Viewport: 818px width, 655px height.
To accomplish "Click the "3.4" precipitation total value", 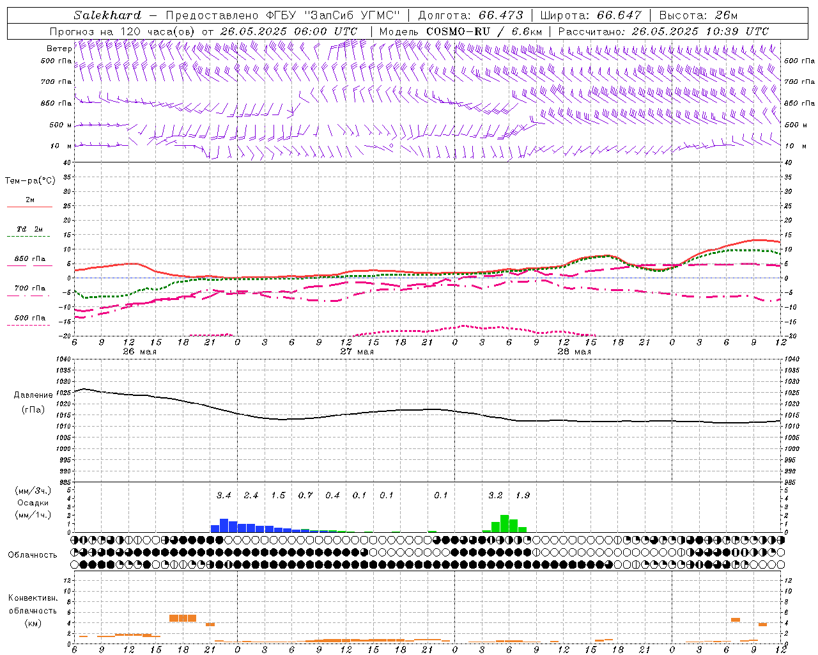I will tap(224, 496).
